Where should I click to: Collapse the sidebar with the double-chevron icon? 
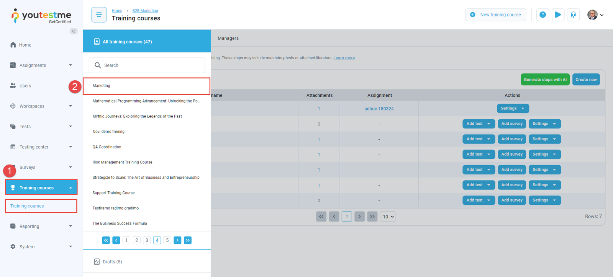pos(74,31)
